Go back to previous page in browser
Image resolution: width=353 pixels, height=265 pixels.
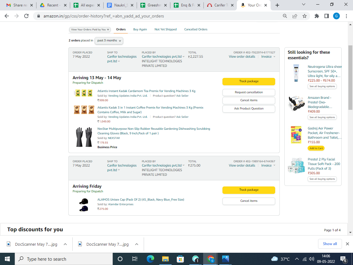pos(7,16)
